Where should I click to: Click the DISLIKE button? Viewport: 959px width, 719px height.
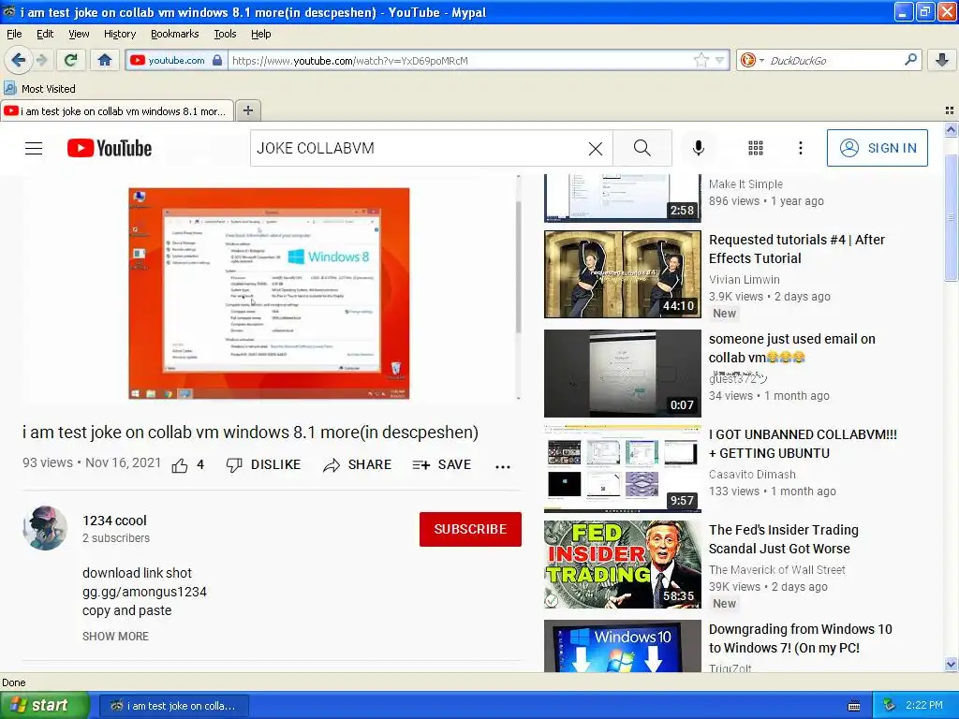pyautogui.click(x=263, y=465)
